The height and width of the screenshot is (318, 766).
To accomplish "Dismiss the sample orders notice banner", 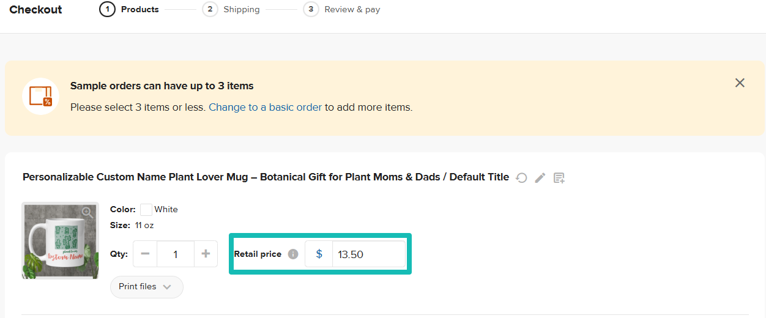I will pos(740,83).
